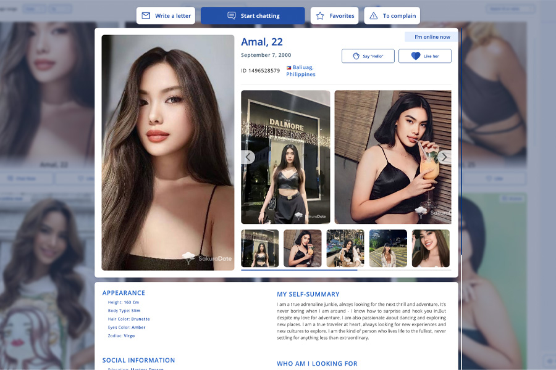Click the self-summary paragraph text
The height and width of the screenshot is (370, 556).
pyautogui.click(x=361, y=321)
